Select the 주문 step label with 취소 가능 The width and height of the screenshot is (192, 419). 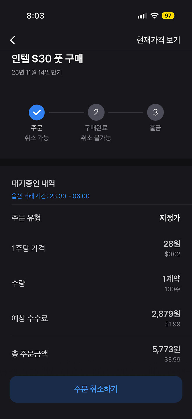pyautogui.click(x=37, y=133)
